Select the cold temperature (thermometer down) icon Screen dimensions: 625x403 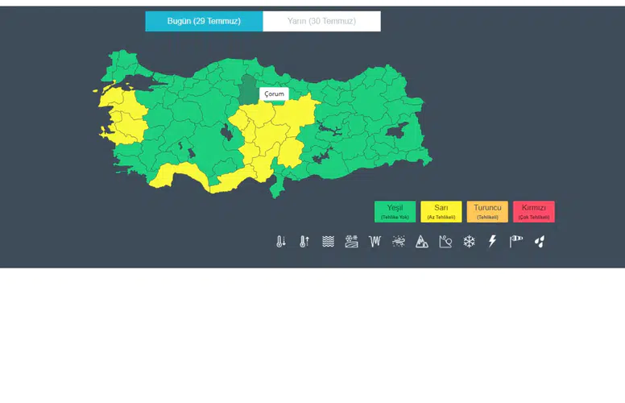(281, 242)
